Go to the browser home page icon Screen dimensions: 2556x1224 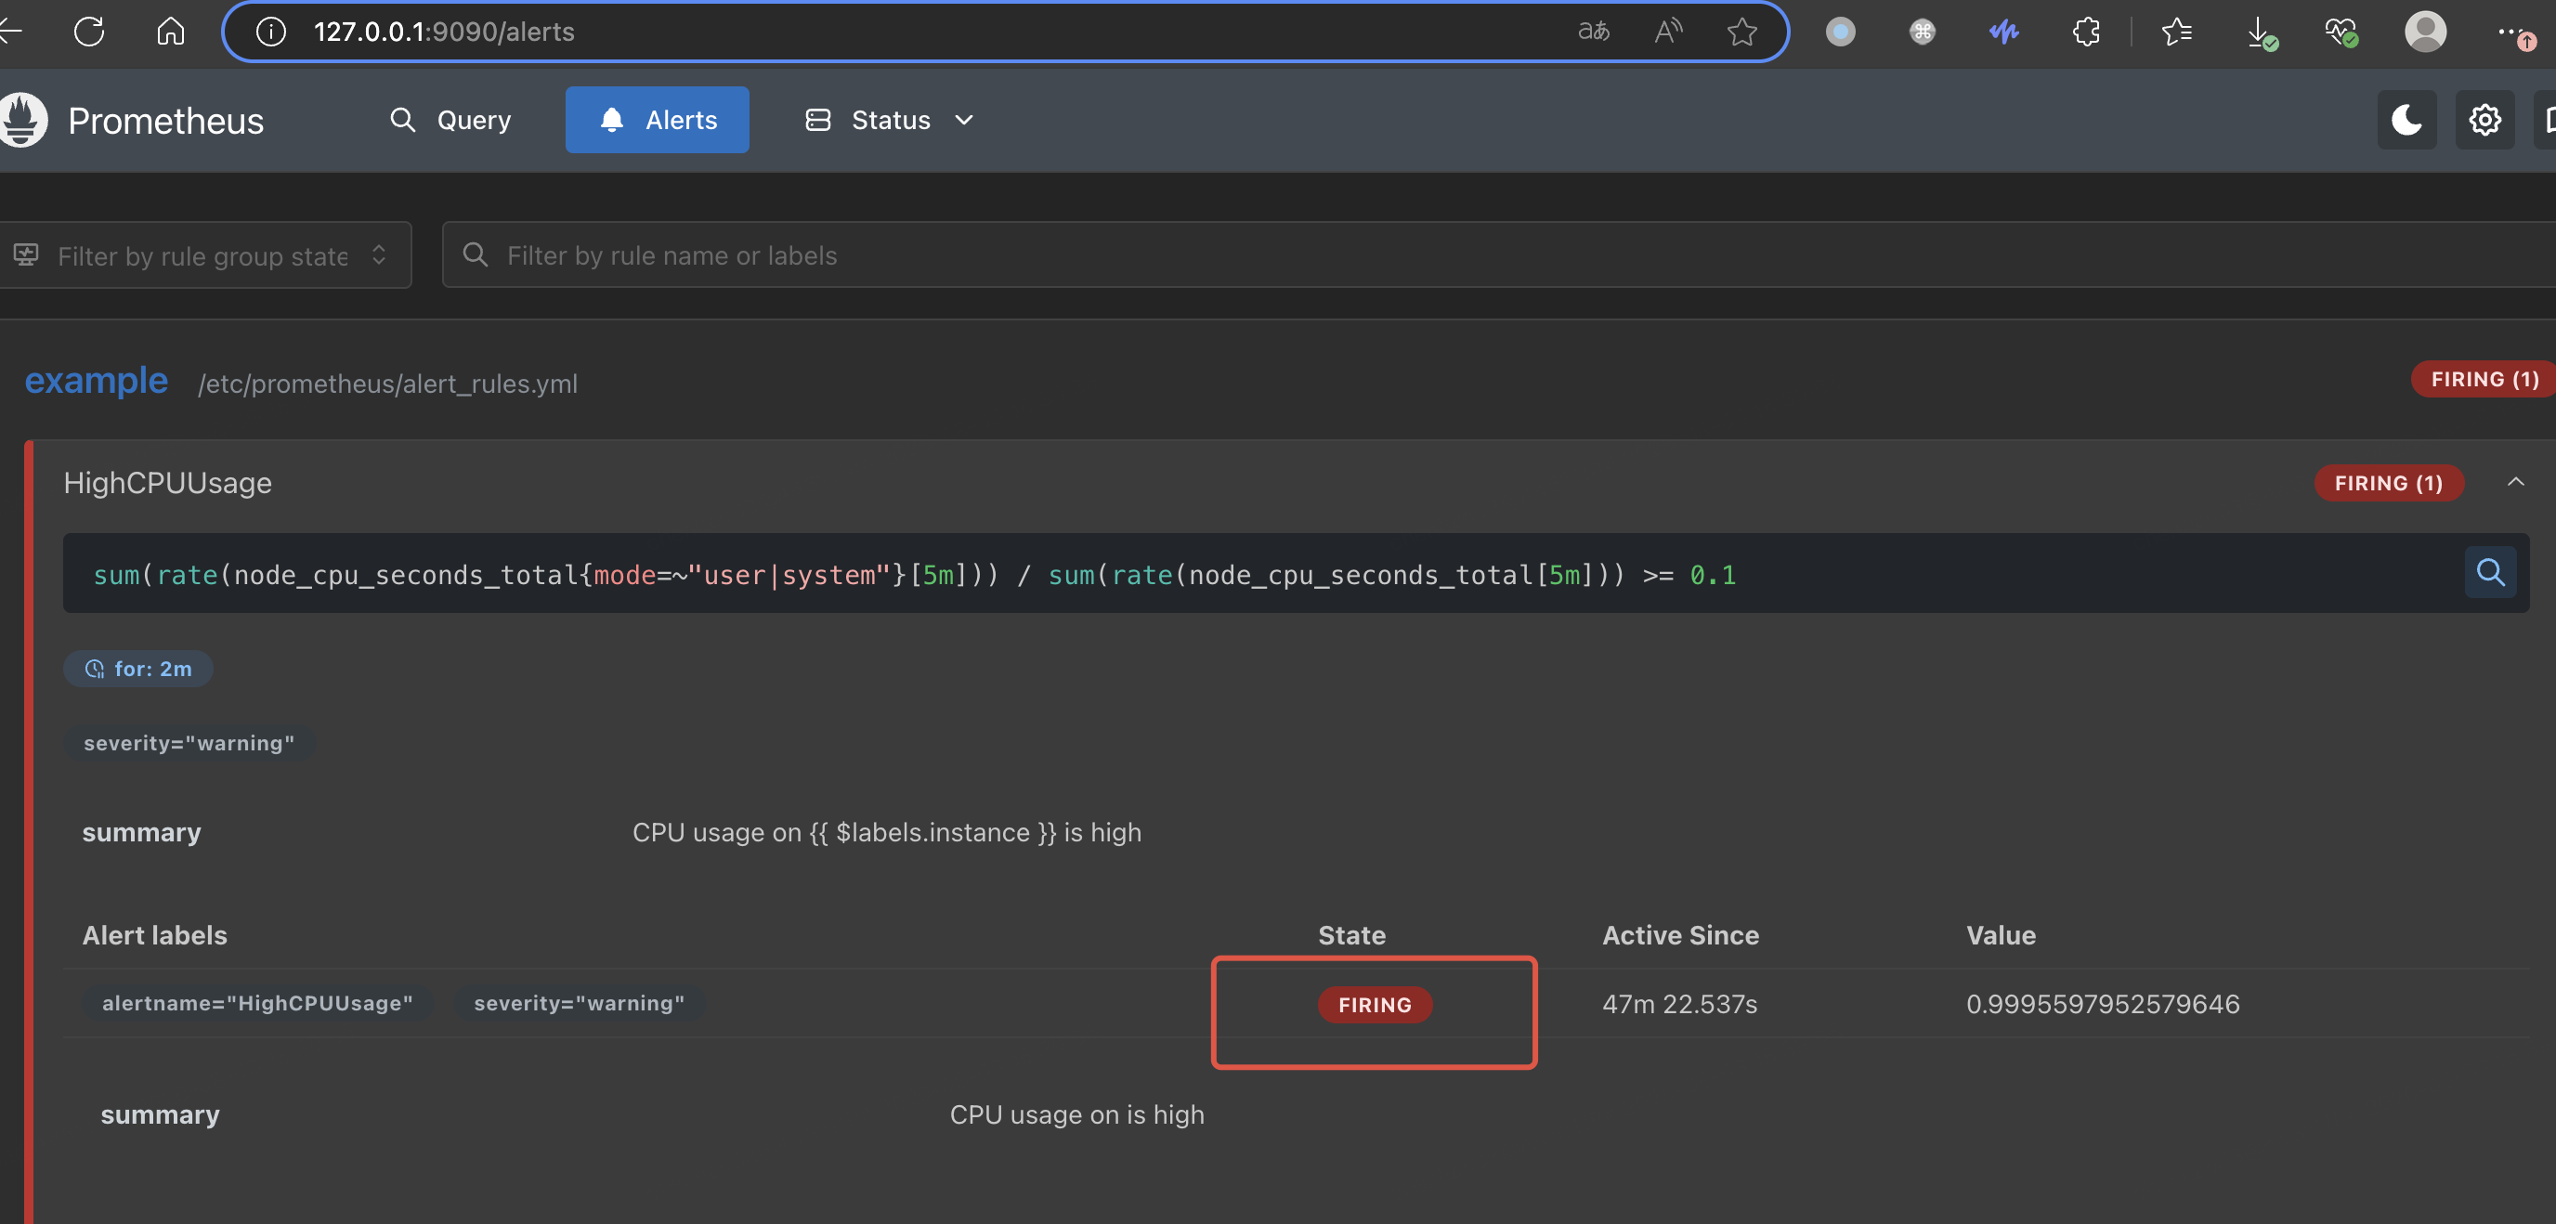[171, 32]
